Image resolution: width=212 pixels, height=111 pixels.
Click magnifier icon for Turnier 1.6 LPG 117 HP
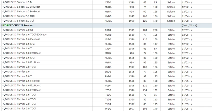tap(4, 44)
